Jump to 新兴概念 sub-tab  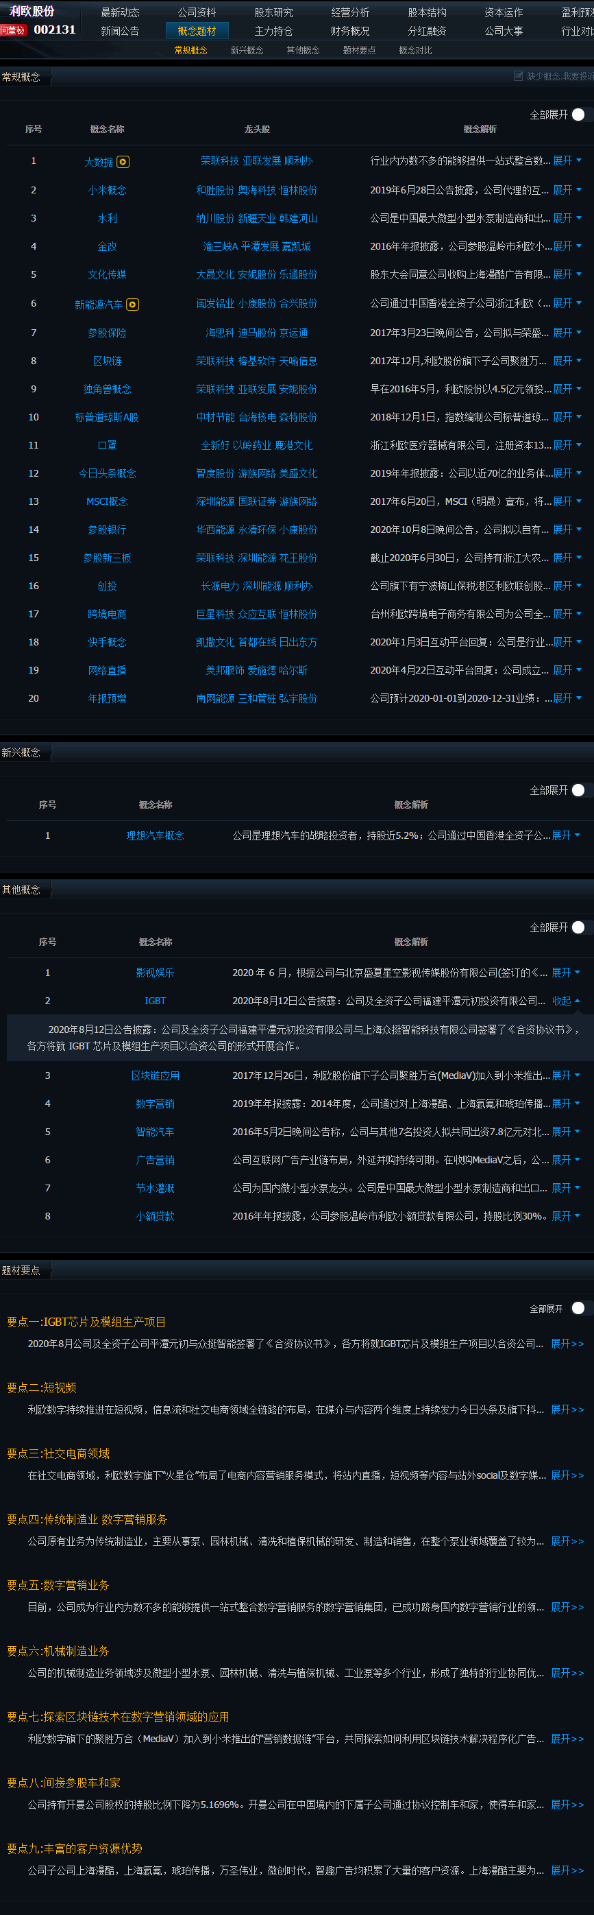pyautogui.click(x=247, y=51)
